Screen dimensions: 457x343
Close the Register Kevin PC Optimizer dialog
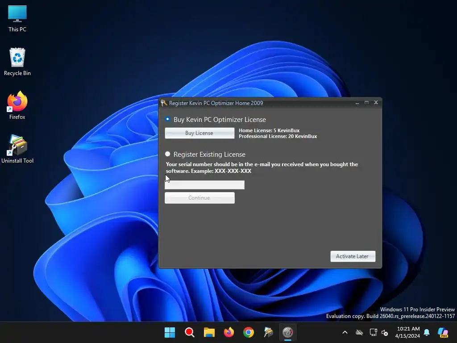click(x=376, y=102)
